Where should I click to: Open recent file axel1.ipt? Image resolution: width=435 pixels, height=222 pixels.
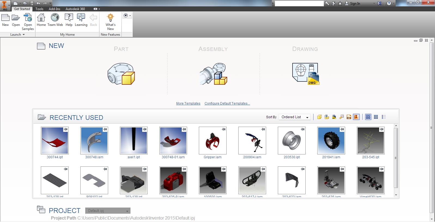(134, 141)
